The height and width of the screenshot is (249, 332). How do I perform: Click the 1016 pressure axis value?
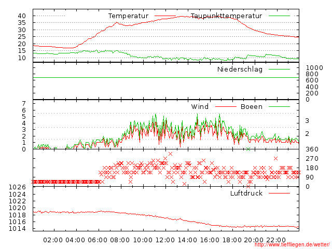click(17, 222)
